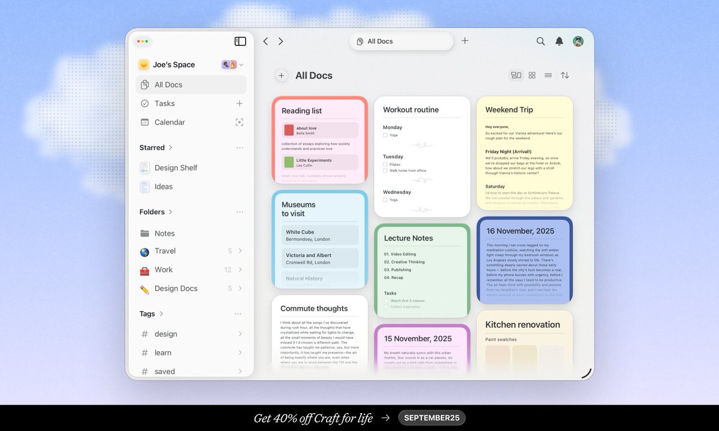719x431 pixels.
Task: Open notifications bell
Action: pyautogui.click(x=559, y=41)
